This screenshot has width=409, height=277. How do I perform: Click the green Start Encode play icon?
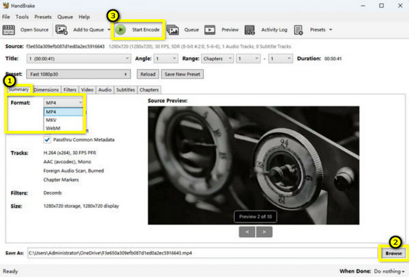121,30
